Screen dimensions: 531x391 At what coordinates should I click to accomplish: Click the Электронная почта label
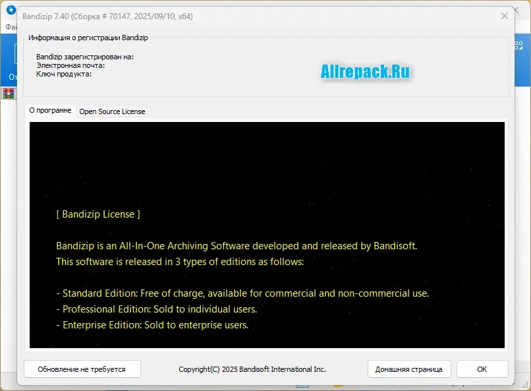coord(70,65)
